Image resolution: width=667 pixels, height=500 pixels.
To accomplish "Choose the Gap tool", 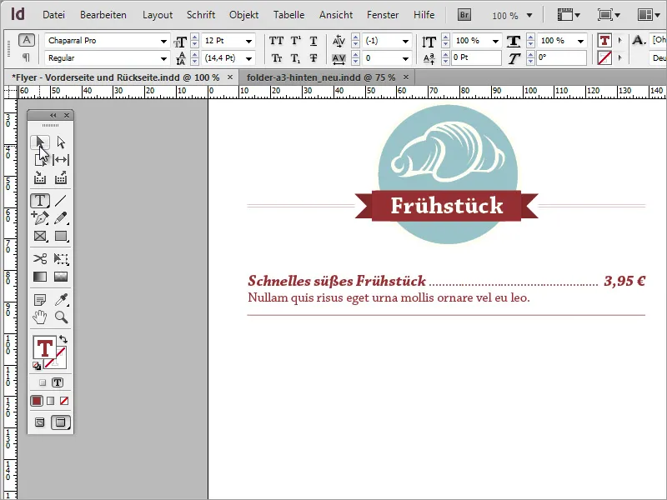I will [61, 160].
